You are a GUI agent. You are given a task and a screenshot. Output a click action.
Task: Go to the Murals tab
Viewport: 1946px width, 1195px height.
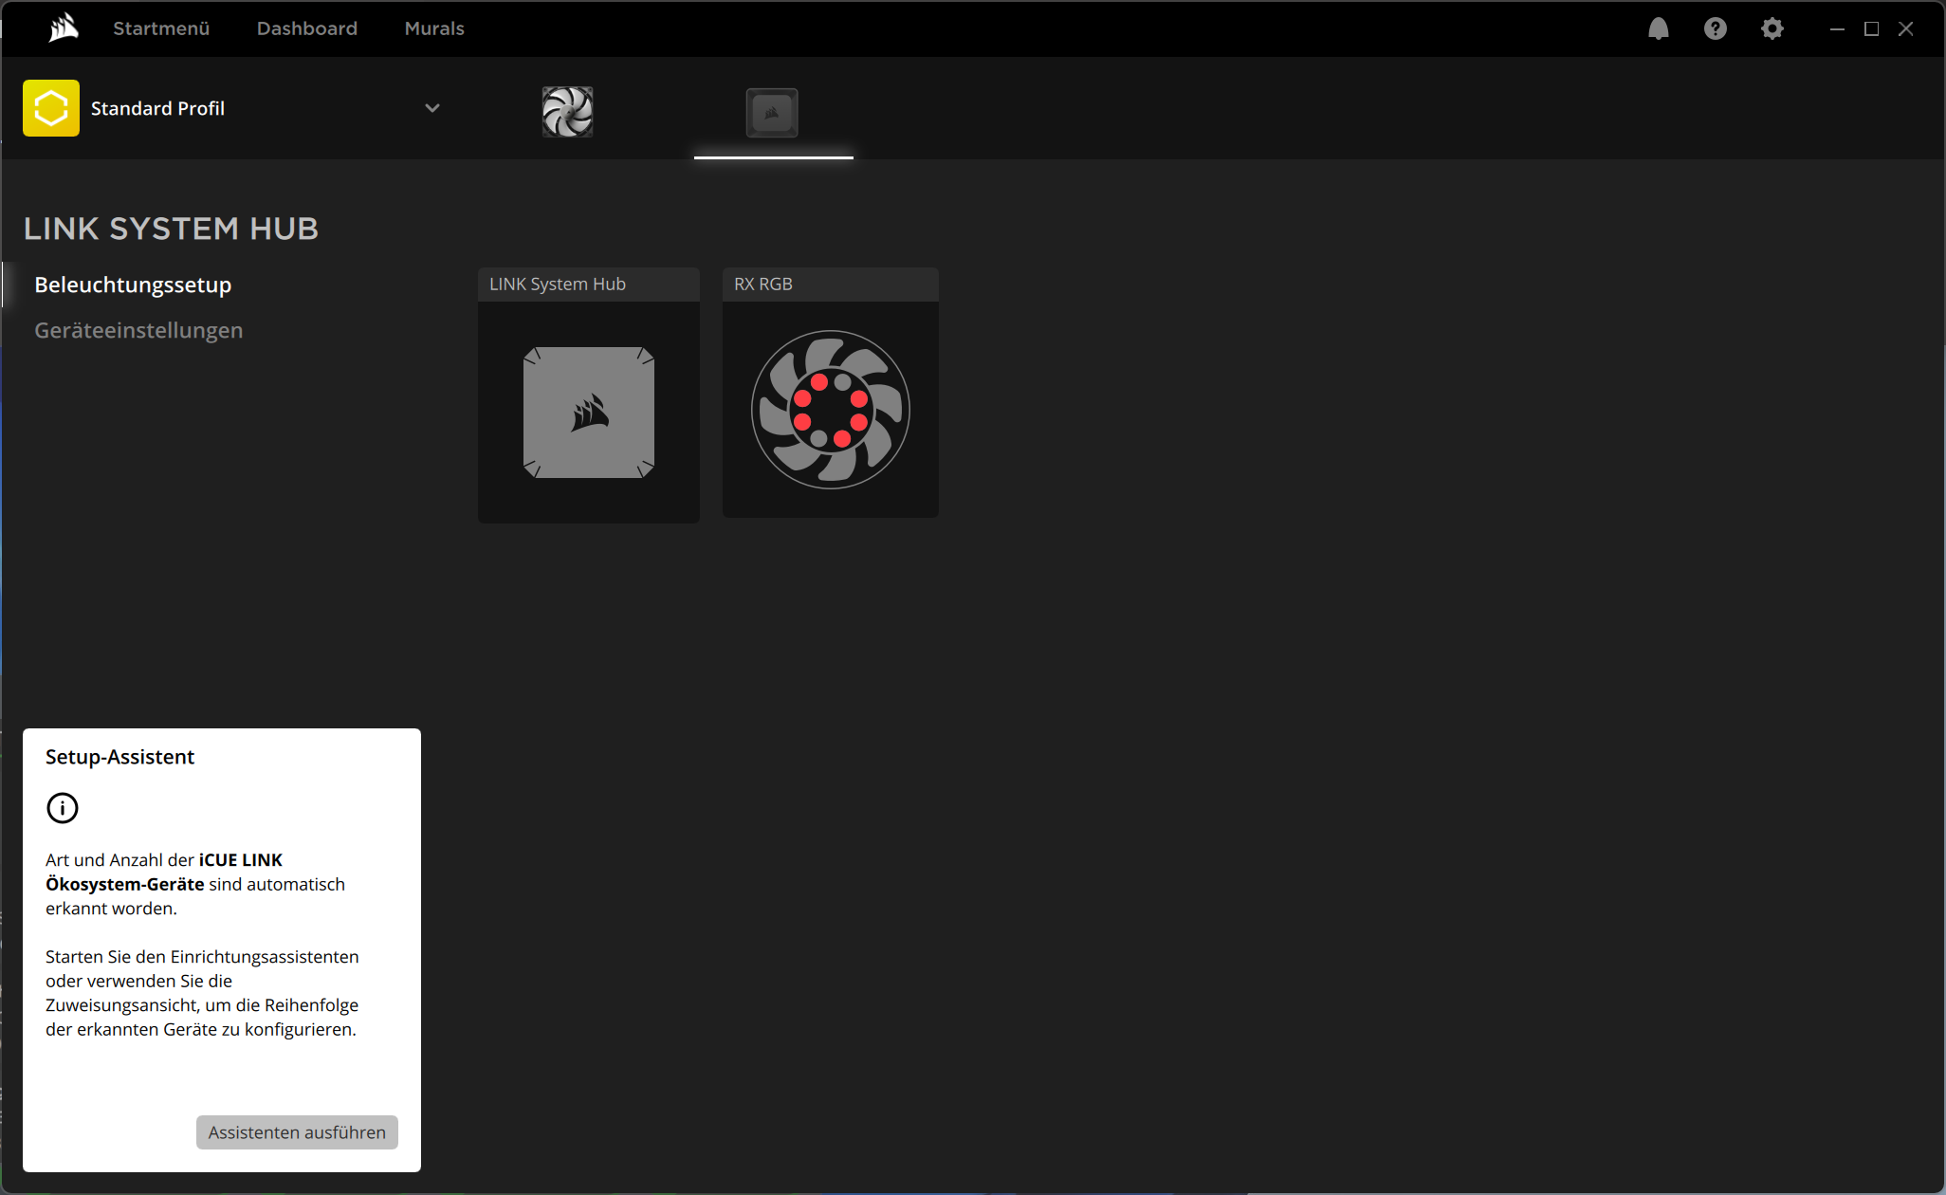[434, 28]
